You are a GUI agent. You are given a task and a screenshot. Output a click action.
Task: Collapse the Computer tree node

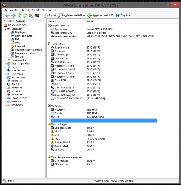click(5, 29)
